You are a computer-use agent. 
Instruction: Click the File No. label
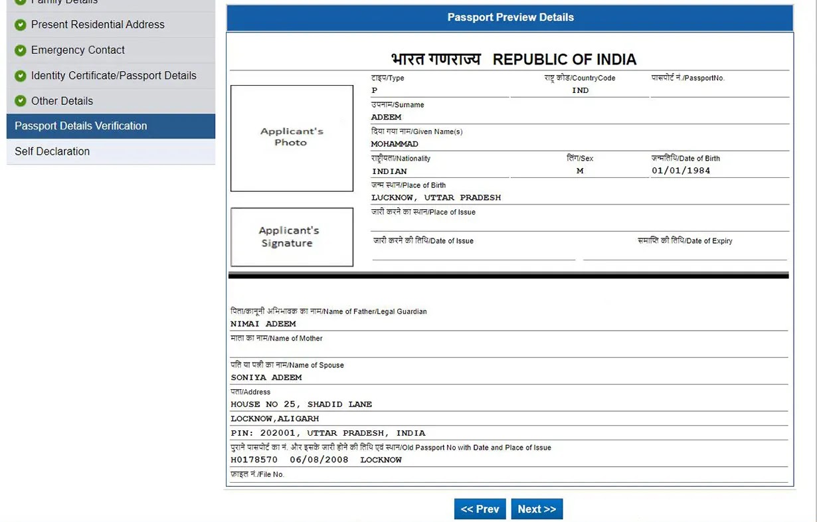point(257,475)
